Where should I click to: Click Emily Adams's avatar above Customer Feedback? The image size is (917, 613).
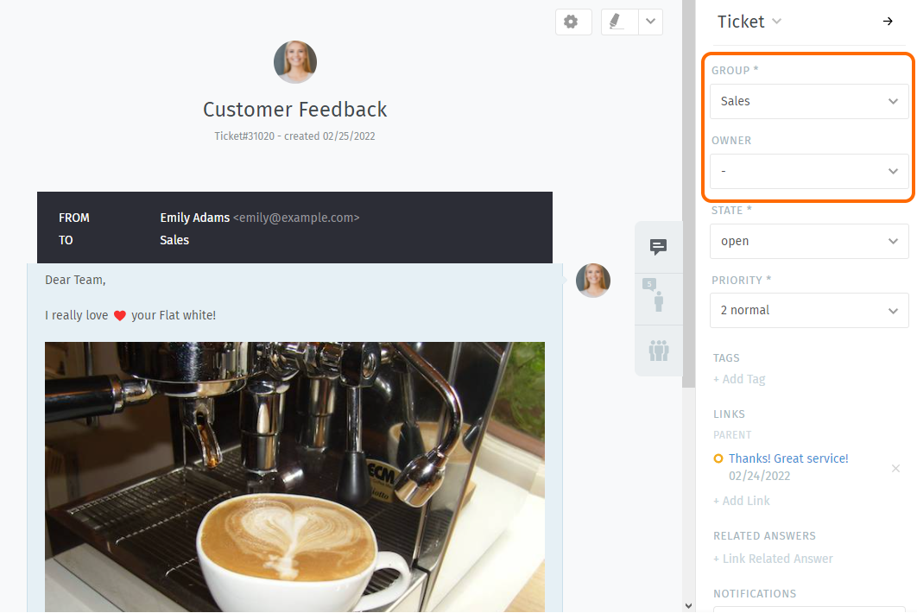294,61
